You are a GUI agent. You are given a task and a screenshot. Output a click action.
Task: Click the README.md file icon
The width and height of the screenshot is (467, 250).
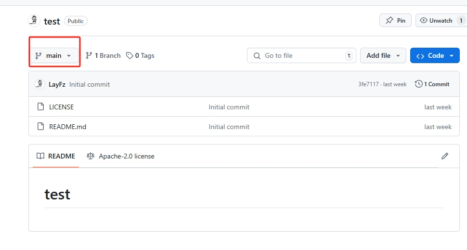click(41, 127)
